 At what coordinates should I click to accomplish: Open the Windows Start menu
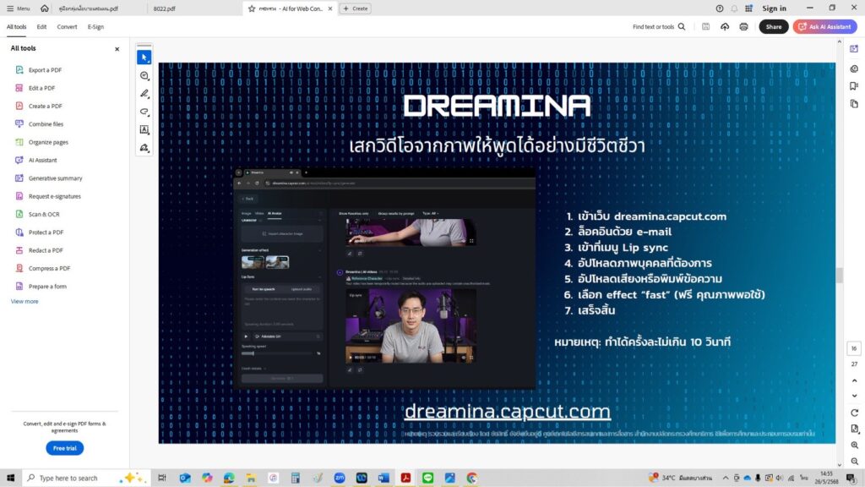10,478
